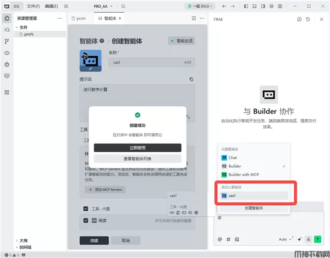Screen dimensions: 330x258
Task: Toggle the 阅读 tool checkbox
Action: click(x=86, y=221)
